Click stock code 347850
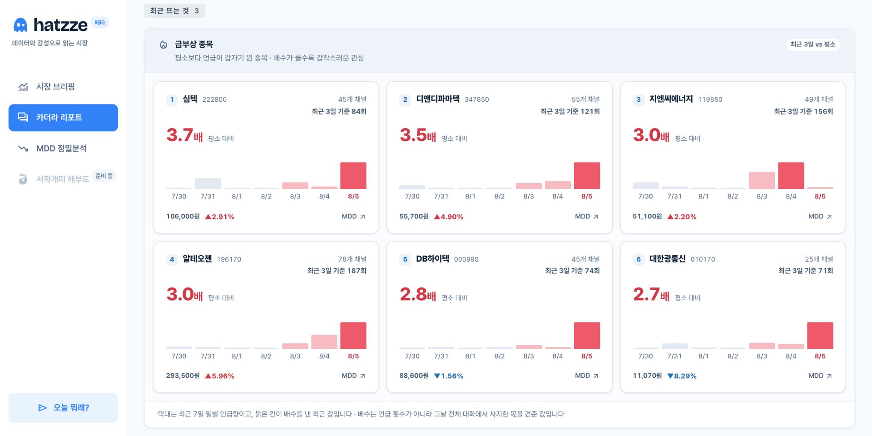Screen dimensions: 872x436 pyautogui.click(x=477, y=99)
